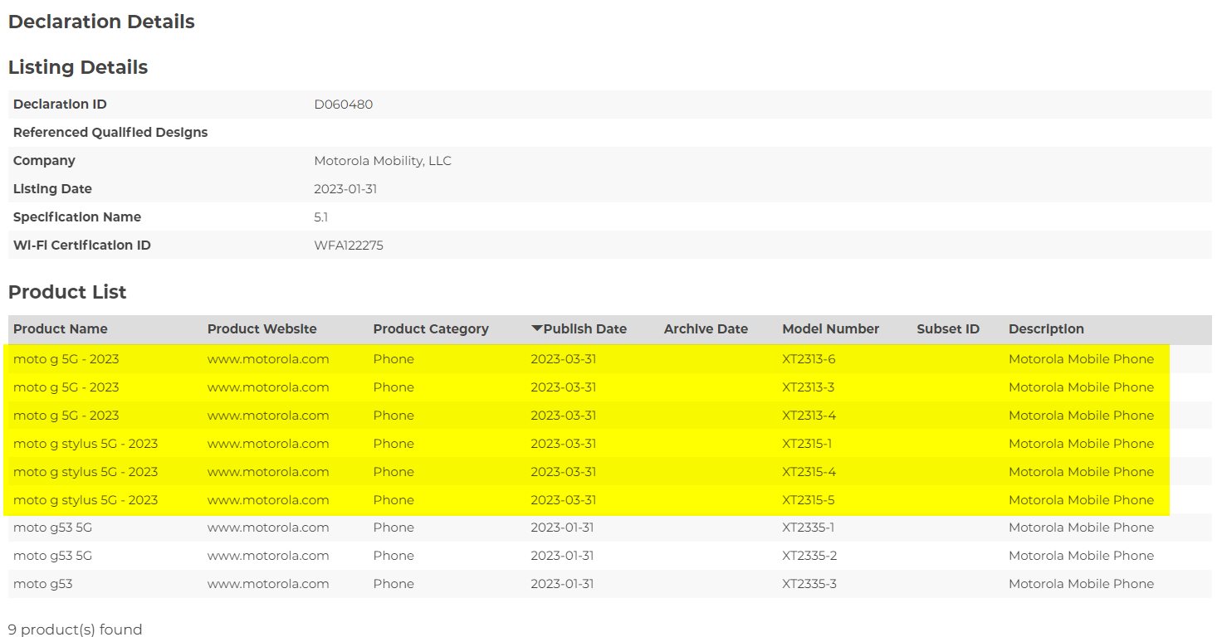Sort by the Archive Date column header
This screenshot has height=637, width=1222.
tap(706, 329)
